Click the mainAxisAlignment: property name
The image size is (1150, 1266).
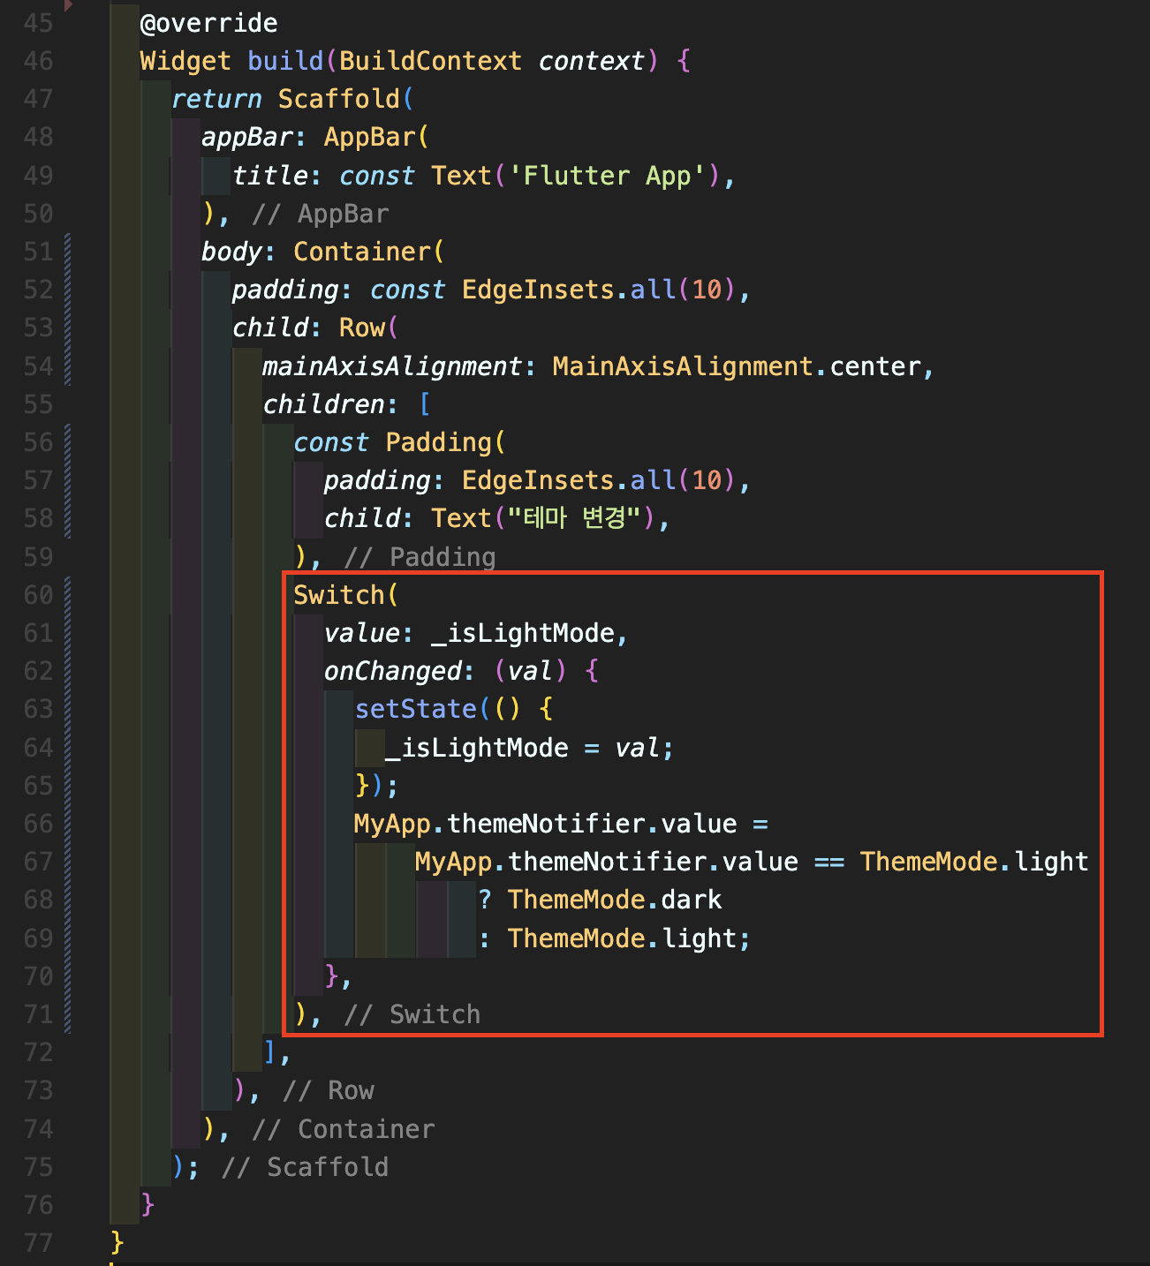(399, 366)
